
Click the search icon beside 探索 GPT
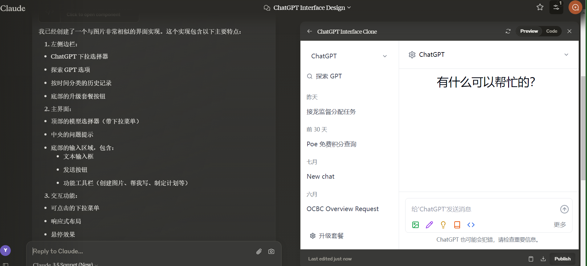[x=310, y=76]
